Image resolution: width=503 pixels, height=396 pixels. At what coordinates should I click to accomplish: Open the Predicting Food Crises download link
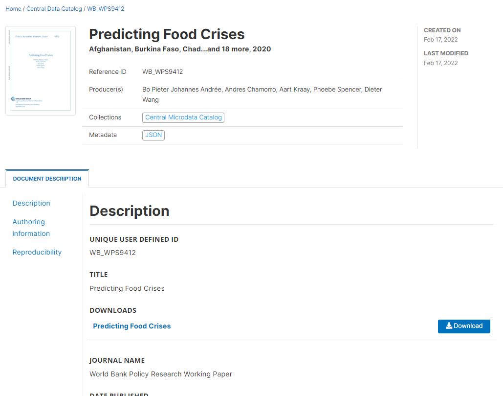(132, 326)
